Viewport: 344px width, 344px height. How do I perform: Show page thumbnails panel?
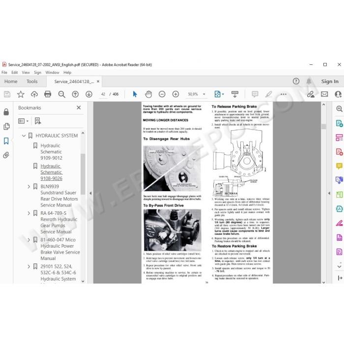(x=6, y=126)
